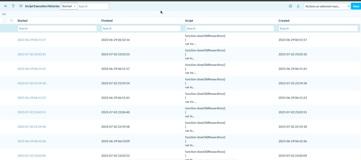This screenshot has width=361, height=160.
Task: Focus the Finished column search field
Action: pyautogui.click(x=141, y=28)
